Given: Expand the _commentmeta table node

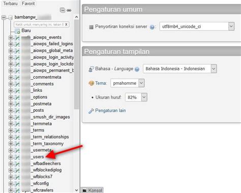Looking at the screenshot, I should click(11, 77).
